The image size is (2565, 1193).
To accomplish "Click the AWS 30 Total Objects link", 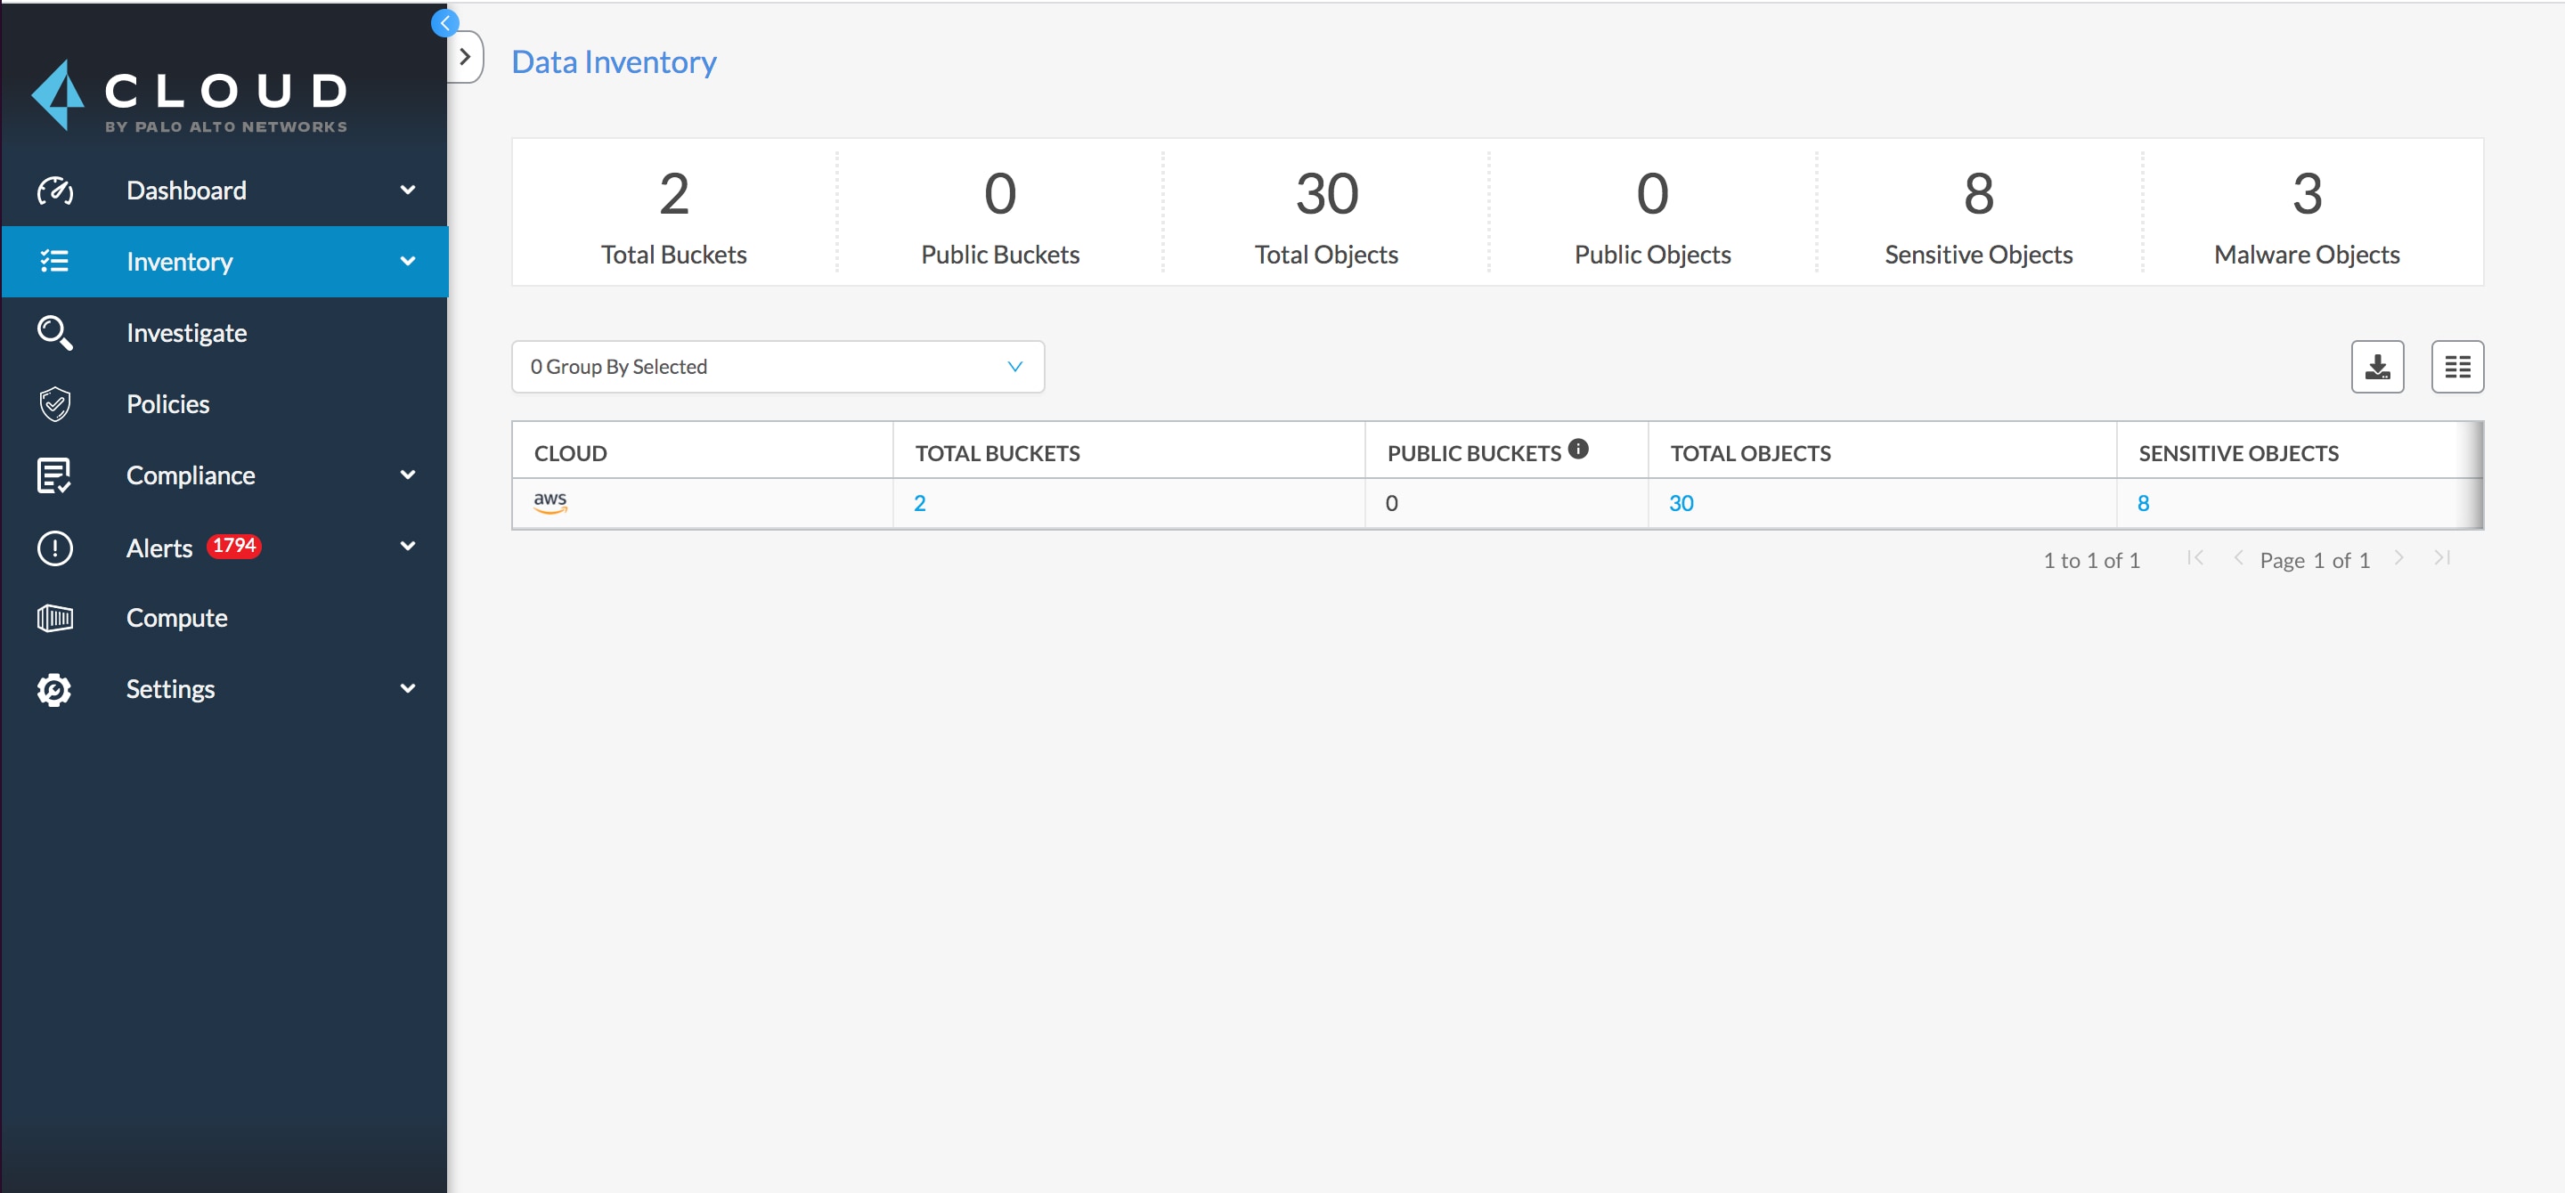I will [x=1680, y=503].
